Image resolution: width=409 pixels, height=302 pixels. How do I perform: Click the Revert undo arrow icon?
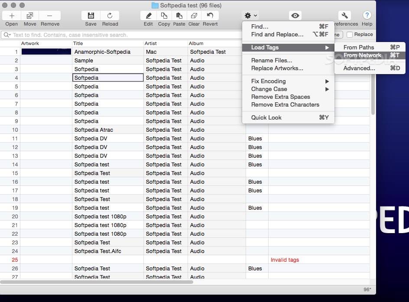tap(210, 16)
